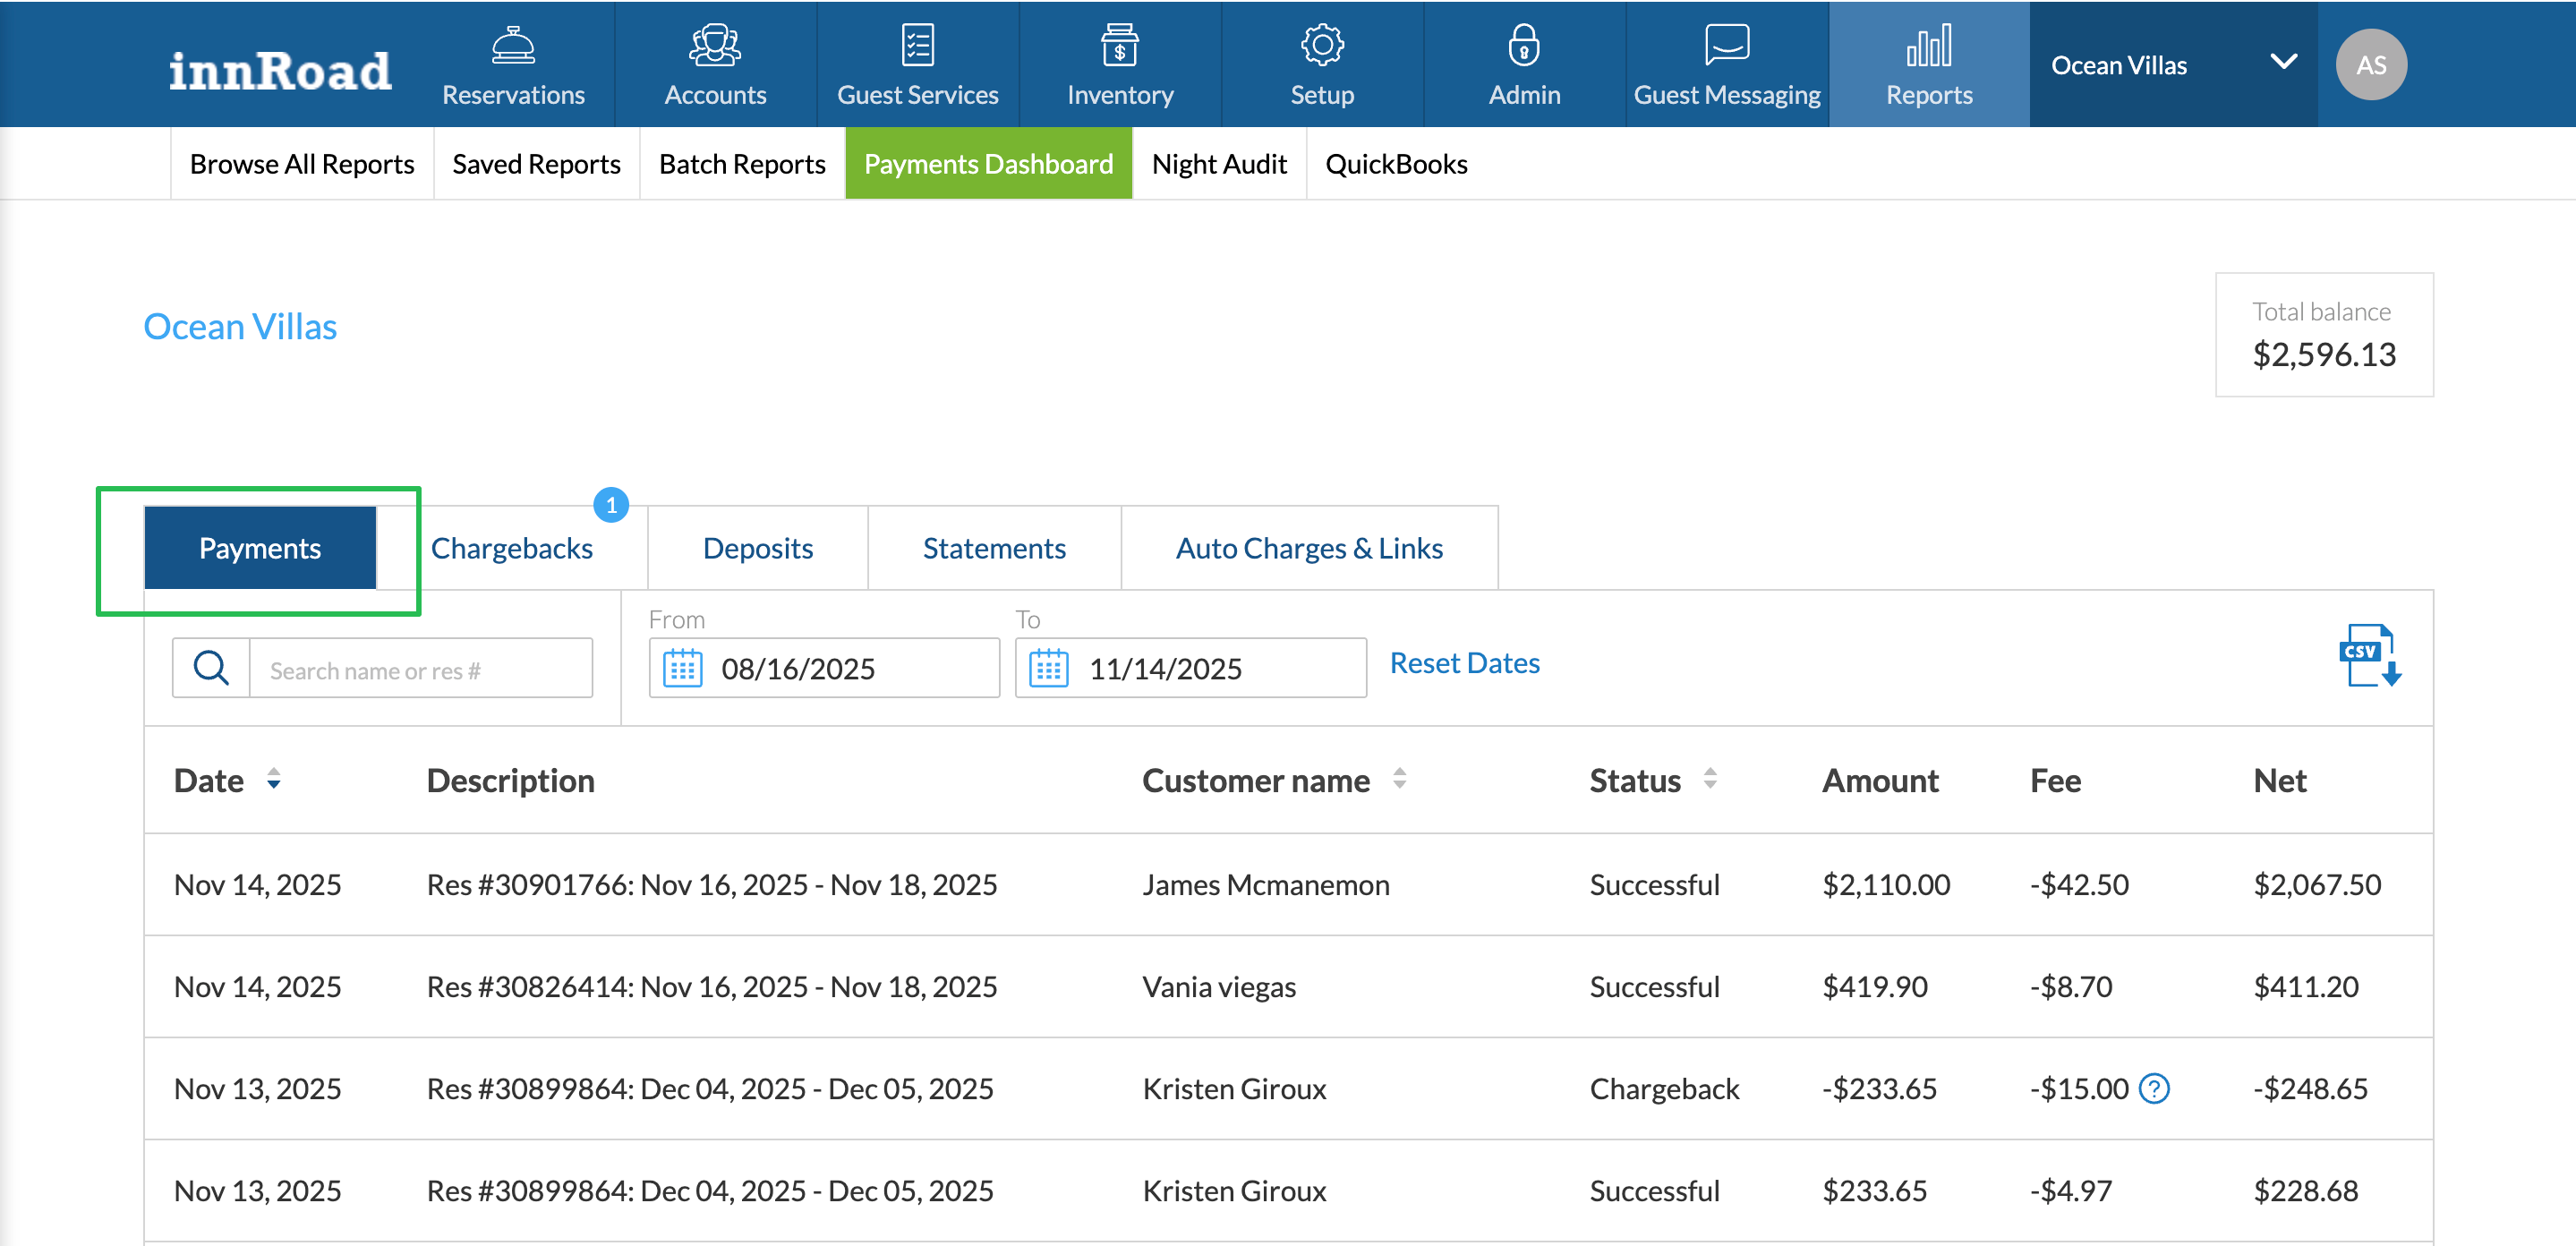This screenshot has height=1246, width=2576.
Task: Open the Reservations bell icon
Action: pyautogui.click(x=513, y=46)
